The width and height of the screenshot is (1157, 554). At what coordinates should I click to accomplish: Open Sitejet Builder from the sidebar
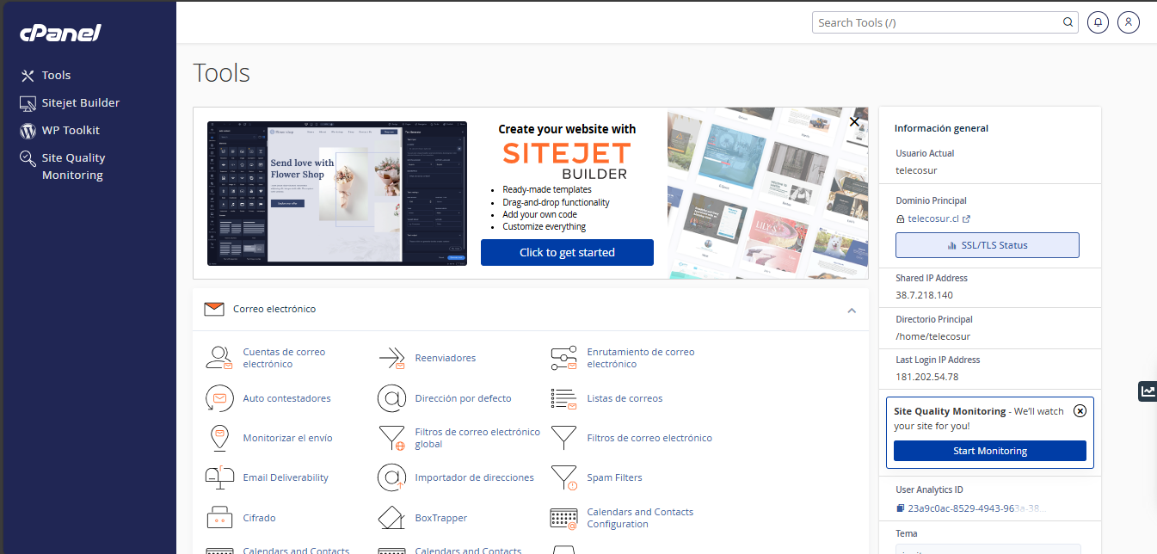tap(80, 103)
